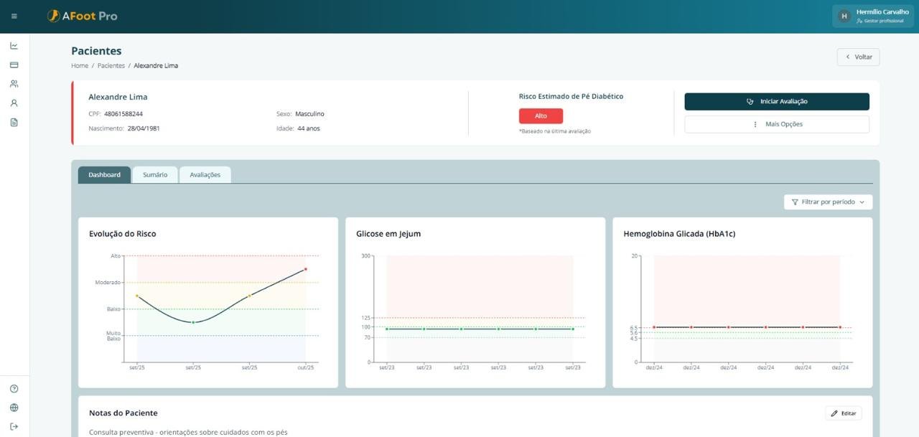Screen dimensions: 919x437
Task: Click the Iniciar Avaliação button
Action: point(776,102)
